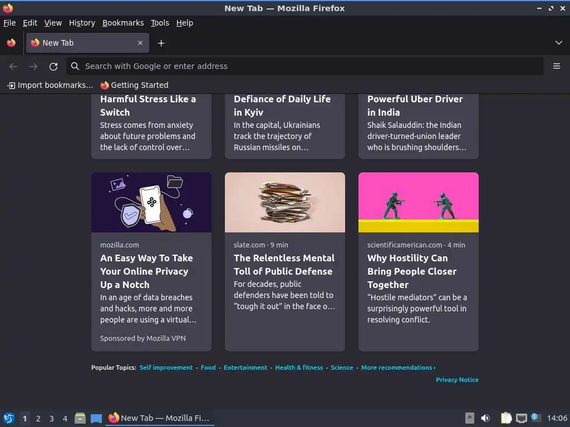Select New Tab — Mozilla Firefox taskbar entry

[160, 418]
